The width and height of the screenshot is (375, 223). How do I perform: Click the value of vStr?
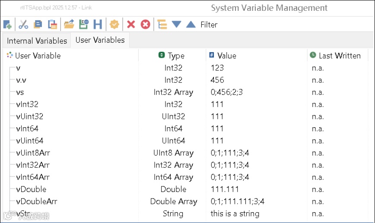pyautogui.click(x=235, y=214)
